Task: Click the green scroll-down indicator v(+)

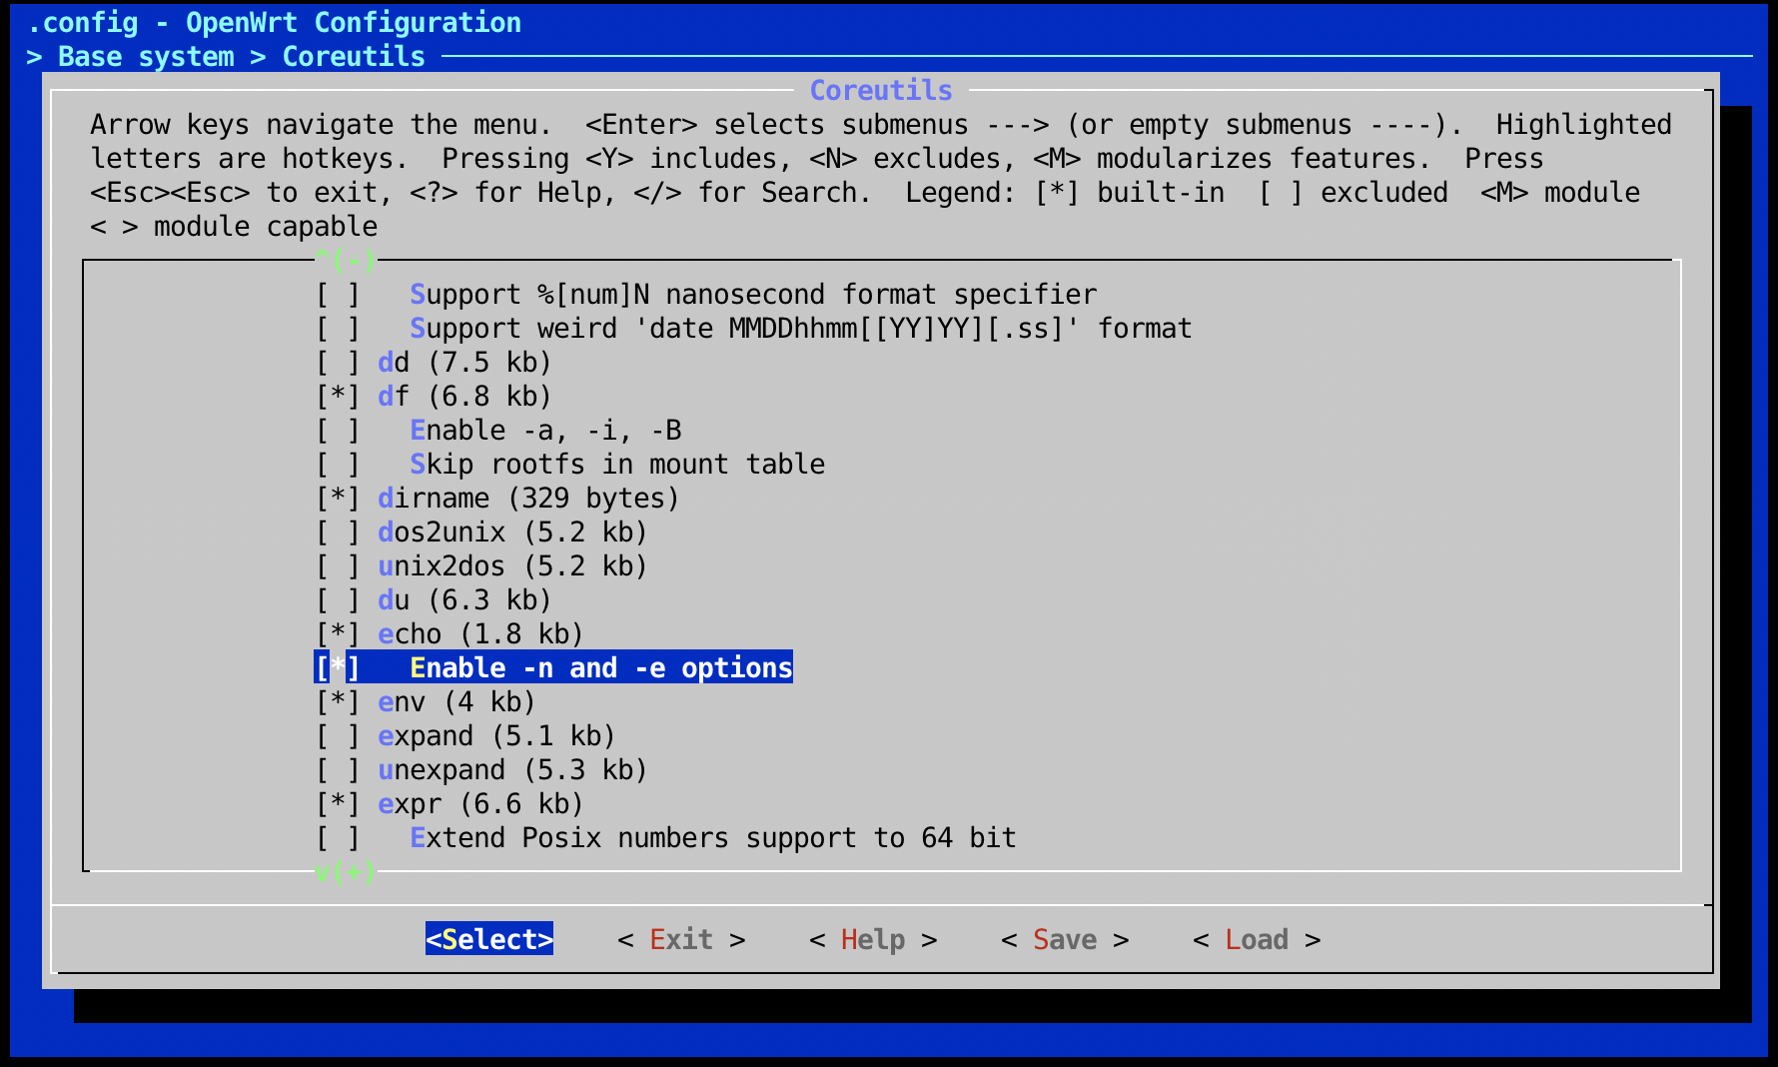Action: click(x=346, y=872)
